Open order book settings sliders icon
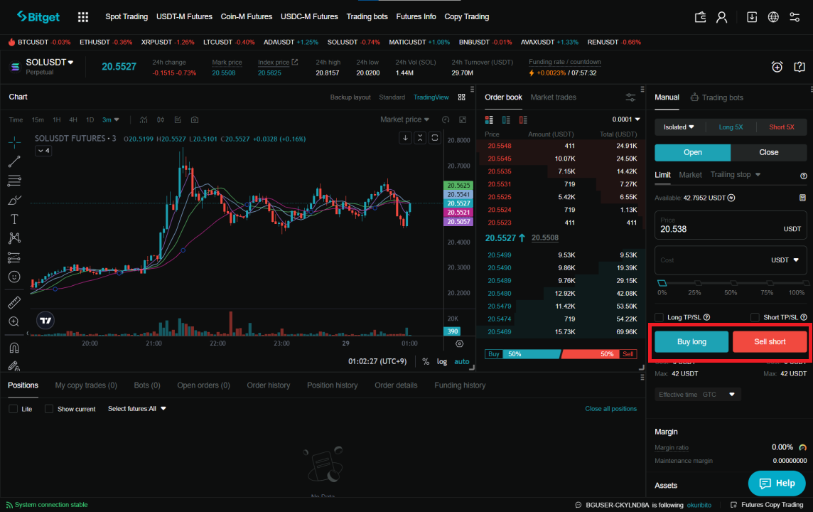 click(630, 97)
